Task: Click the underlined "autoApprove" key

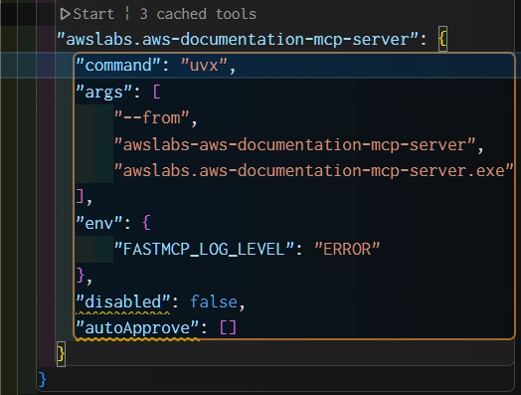Action: pos(137,328)
